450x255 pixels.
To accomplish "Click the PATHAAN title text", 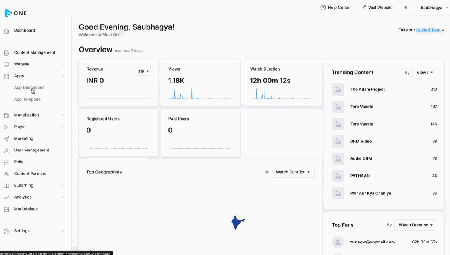I will 360,176.
